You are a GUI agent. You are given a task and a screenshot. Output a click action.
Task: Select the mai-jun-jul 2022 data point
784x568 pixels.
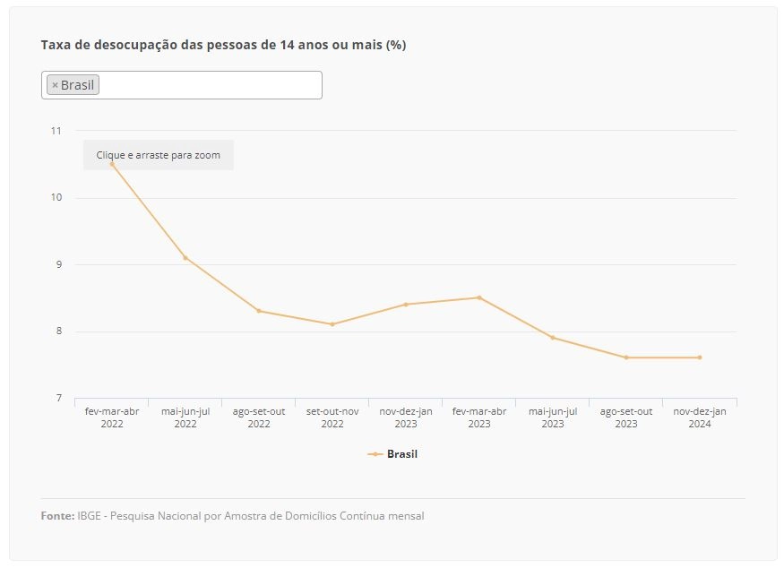185,258
